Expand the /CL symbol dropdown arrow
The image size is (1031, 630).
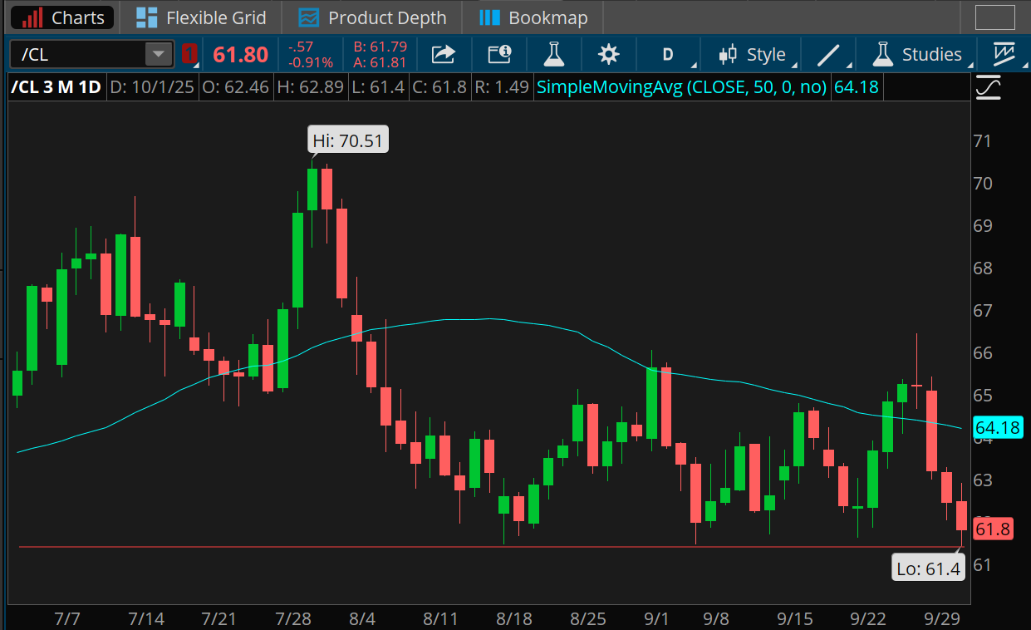156,55
